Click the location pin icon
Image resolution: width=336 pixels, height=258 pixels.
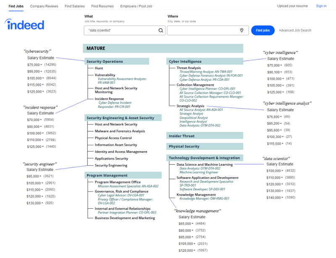click(x=241, y=31)
